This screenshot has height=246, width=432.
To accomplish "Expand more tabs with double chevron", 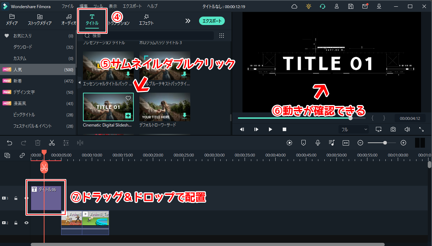I will click(x=188, y=21).
